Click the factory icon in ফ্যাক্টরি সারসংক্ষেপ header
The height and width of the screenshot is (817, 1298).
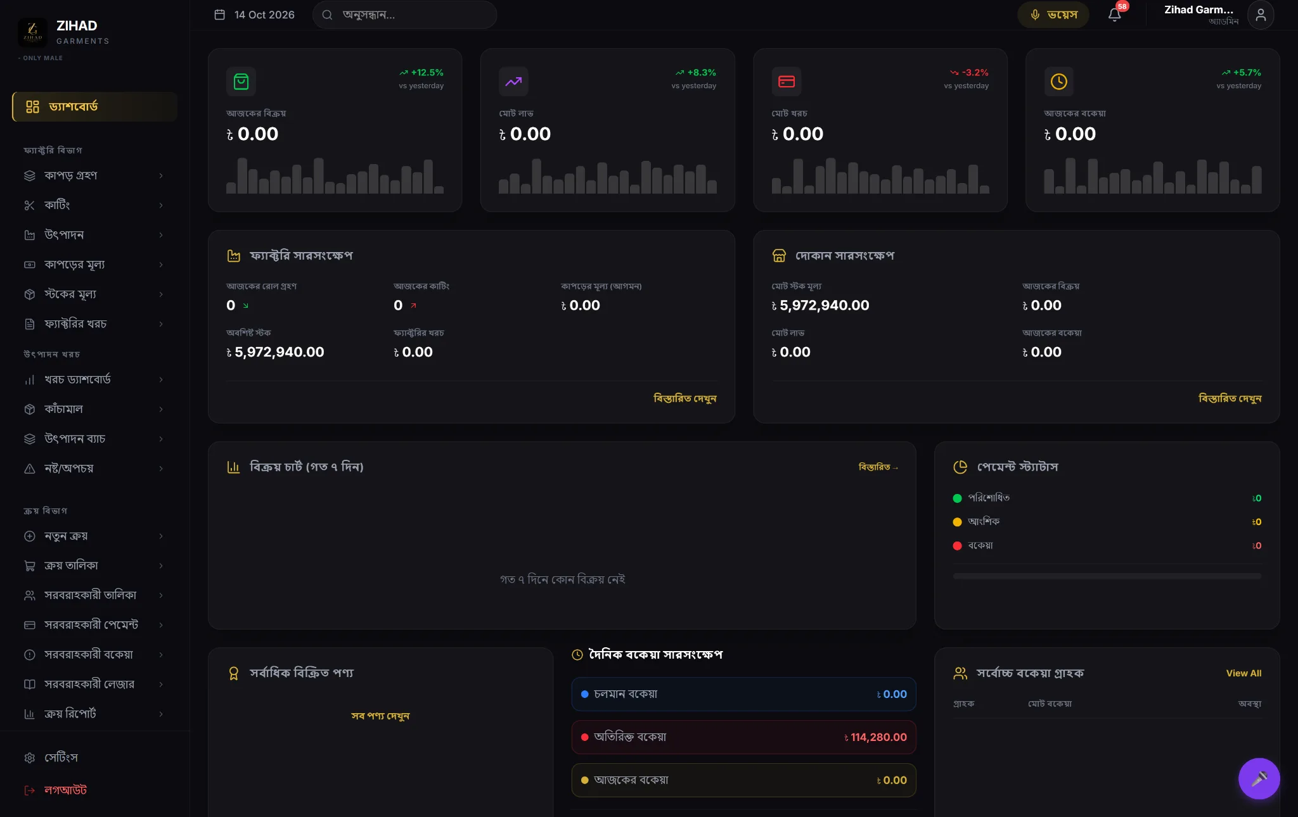[x=234, y=256]
